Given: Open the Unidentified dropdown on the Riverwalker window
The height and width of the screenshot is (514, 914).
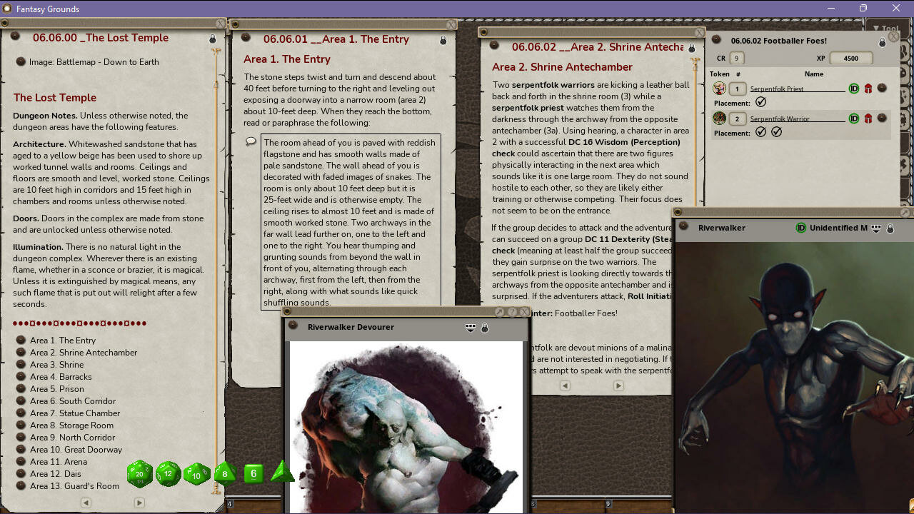Looking at the screenshot, I should pyautogui.click(x=877, y=228).
